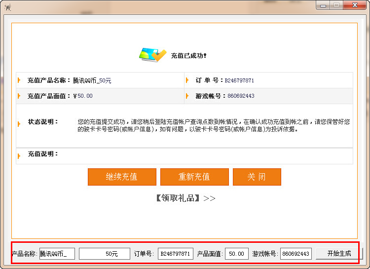Focus the input field containing 50元

coord(105,254)
